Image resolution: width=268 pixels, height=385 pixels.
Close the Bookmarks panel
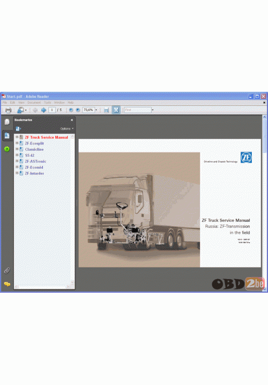[x=72, y=120]
